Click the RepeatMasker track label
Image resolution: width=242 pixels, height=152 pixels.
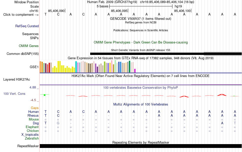click(28, 146)
